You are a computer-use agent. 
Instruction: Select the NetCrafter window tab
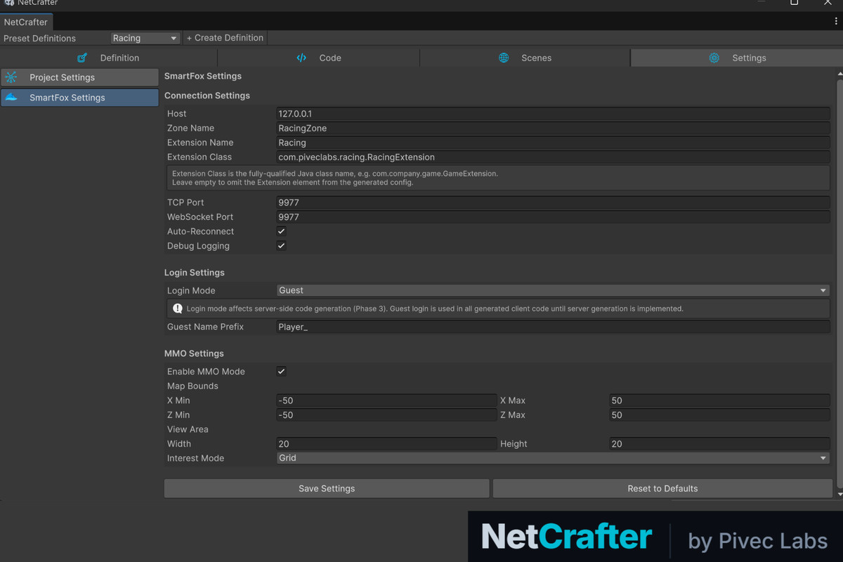[26, 22]
